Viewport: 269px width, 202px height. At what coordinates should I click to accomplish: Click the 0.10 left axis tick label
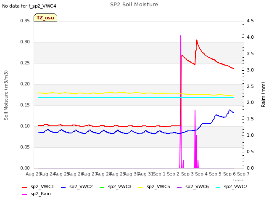(25, 126)
